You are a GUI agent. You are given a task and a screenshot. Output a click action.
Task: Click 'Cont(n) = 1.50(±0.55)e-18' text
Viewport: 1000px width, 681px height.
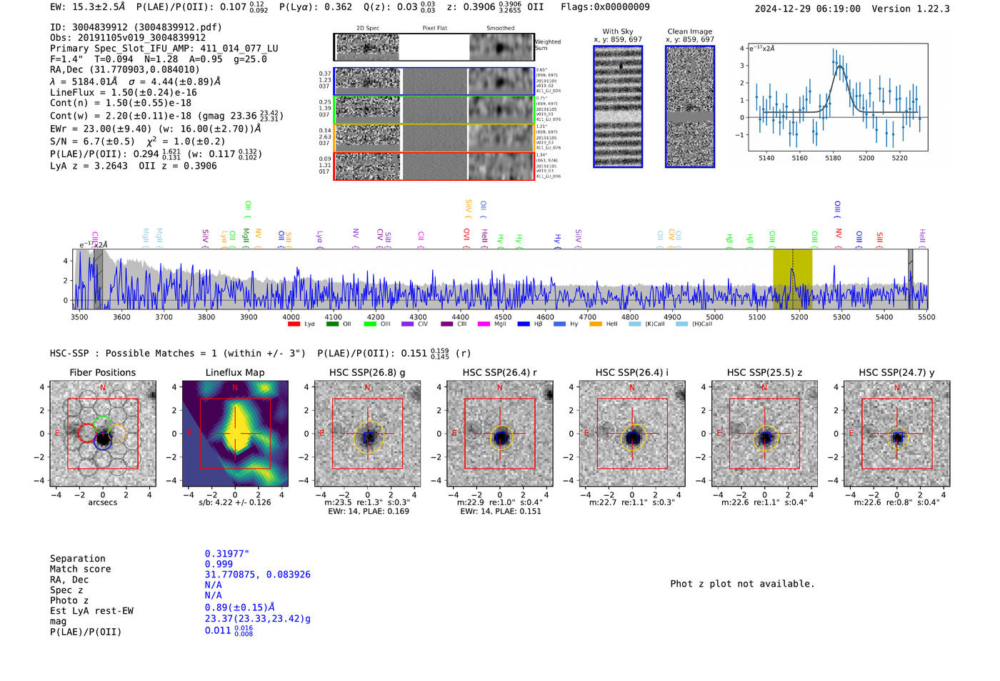pos(121,104)
